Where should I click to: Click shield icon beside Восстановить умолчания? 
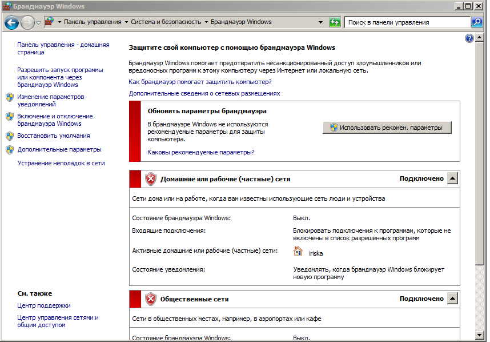coord(10,136)
